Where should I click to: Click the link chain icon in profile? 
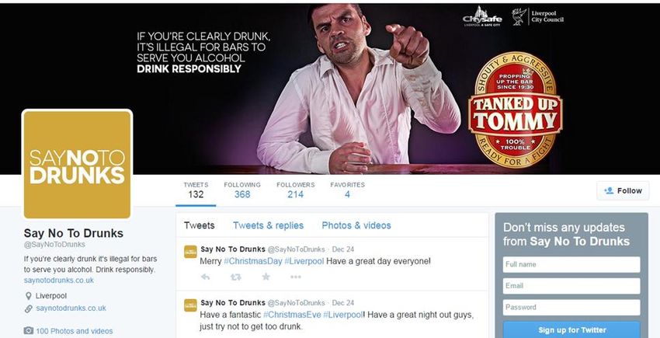[x=28, y=308]
